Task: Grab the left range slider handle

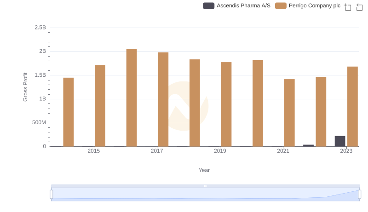Action: (52, 194)
